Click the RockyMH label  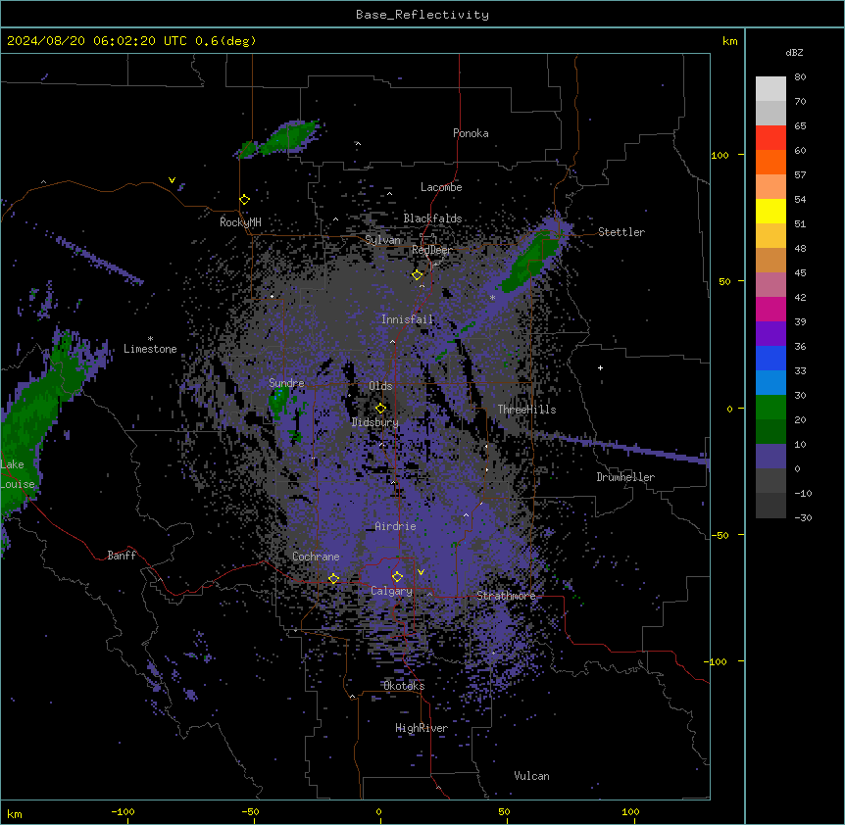point(240,222)
